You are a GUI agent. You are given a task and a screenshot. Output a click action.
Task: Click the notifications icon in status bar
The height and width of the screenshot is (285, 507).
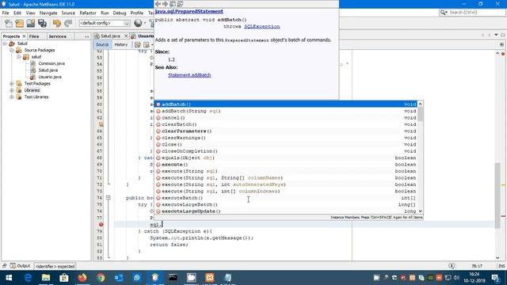(x=452, y=266)
